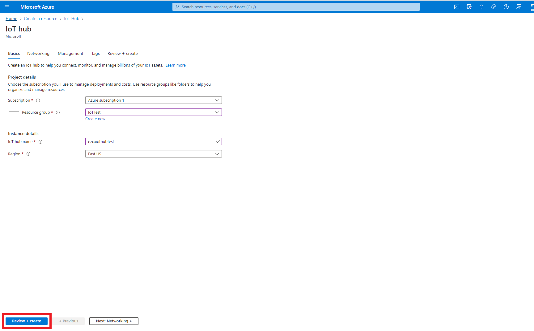
Task: Click Next: Networking button
Action: point(114,321)
